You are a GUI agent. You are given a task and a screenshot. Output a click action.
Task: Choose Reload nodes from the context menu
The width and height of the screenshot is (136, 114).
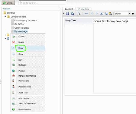pos(28,109)
